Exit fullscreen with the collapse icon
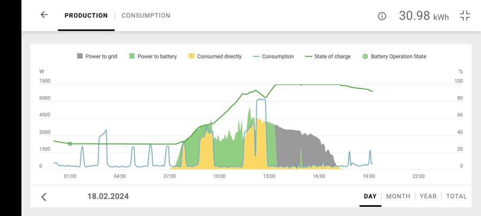481x216 pixels. coord(465,16)
